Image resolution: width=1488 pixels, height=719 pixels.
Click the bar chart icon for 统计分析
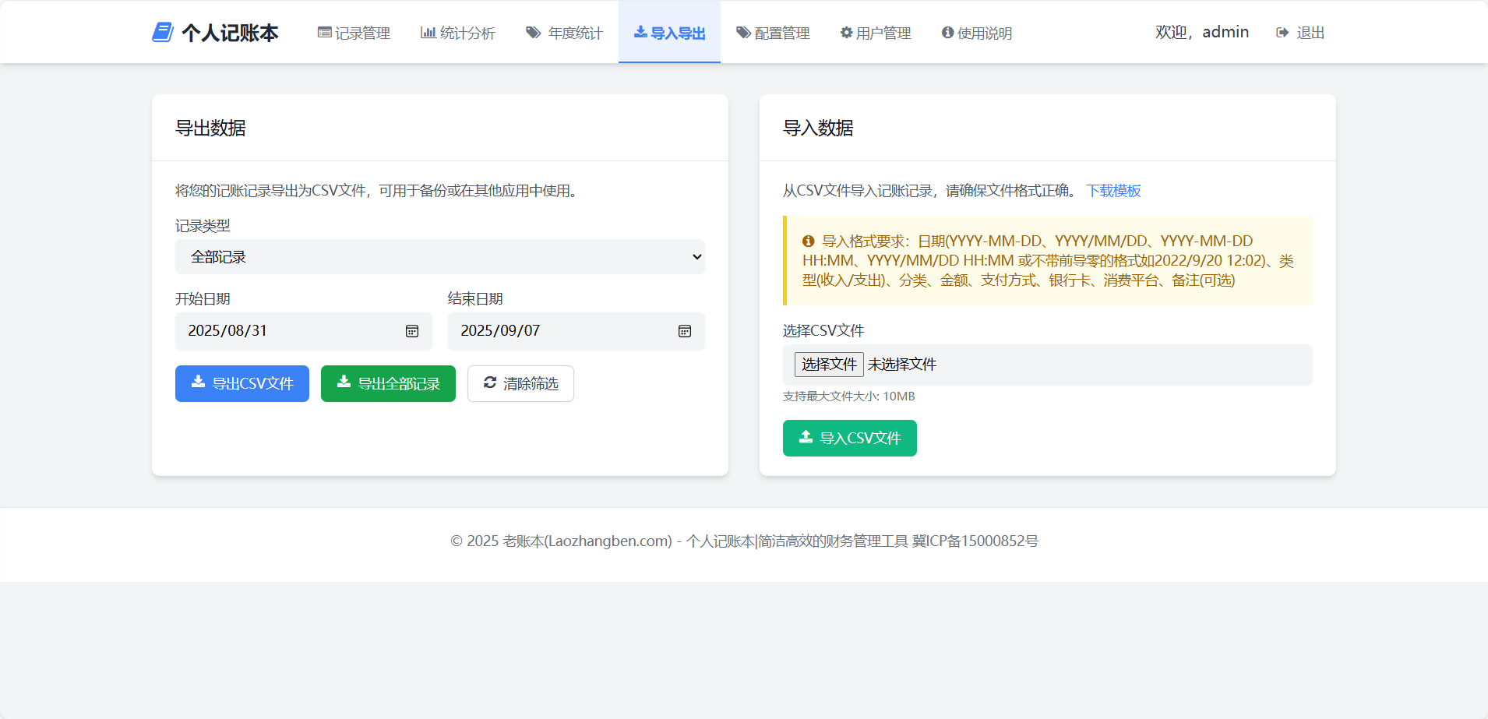pos(428,33)
